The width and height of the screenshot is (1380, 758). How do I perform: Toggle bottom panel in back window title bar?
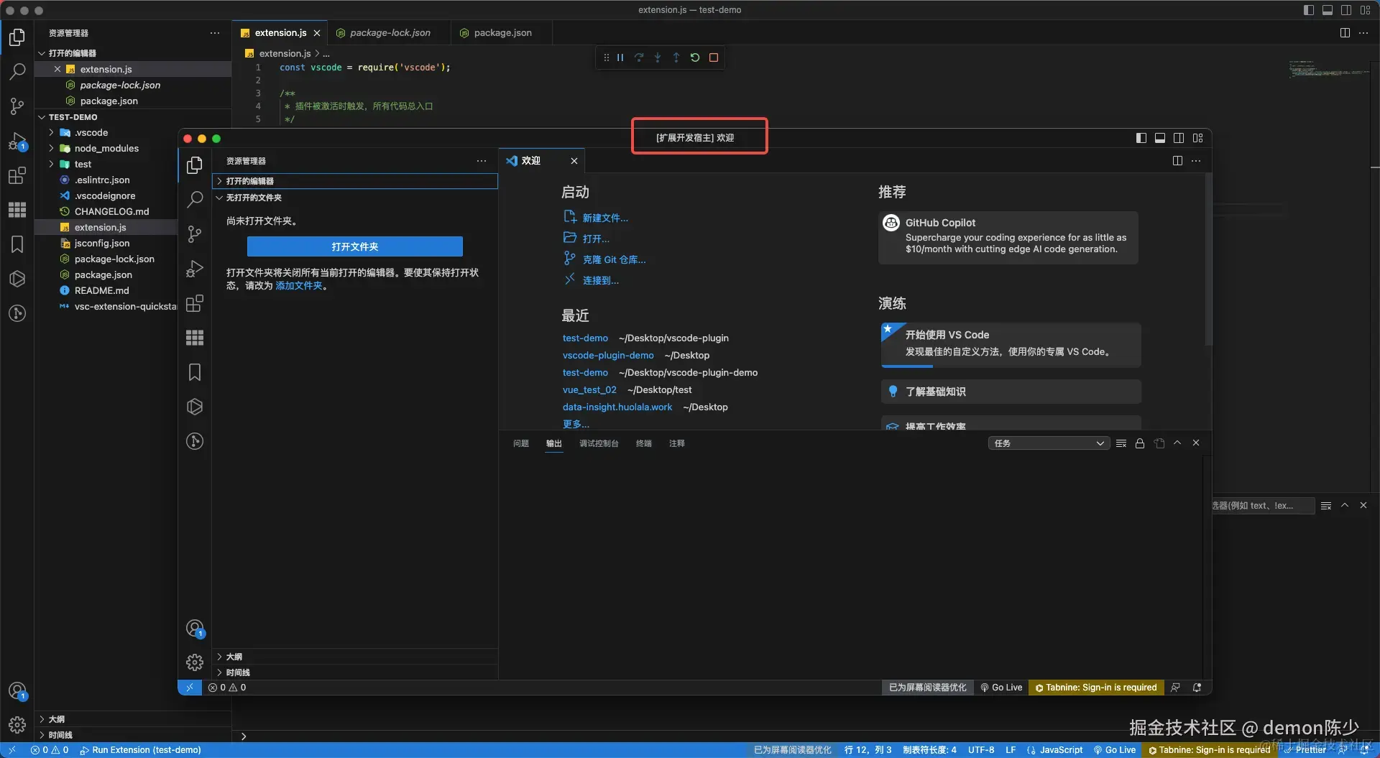[1328, 10]
